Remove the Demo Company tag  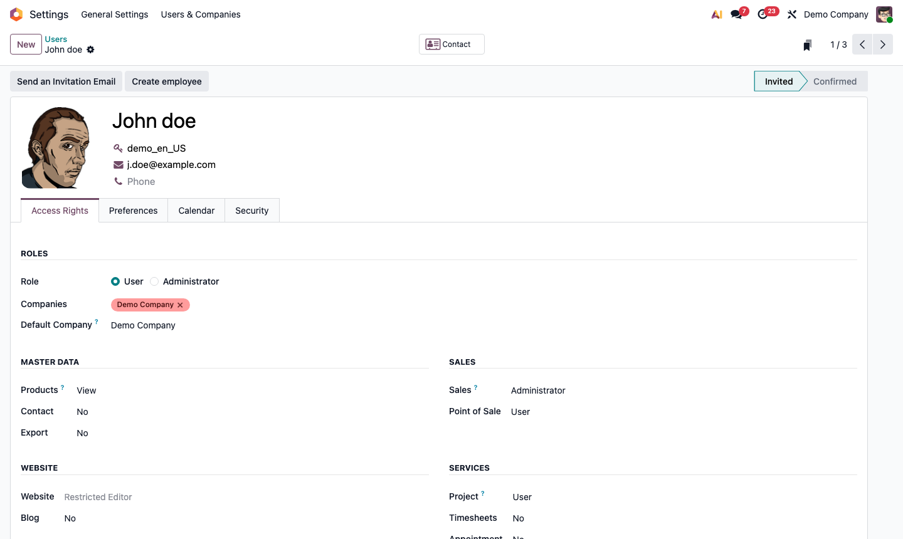(180, 305)
